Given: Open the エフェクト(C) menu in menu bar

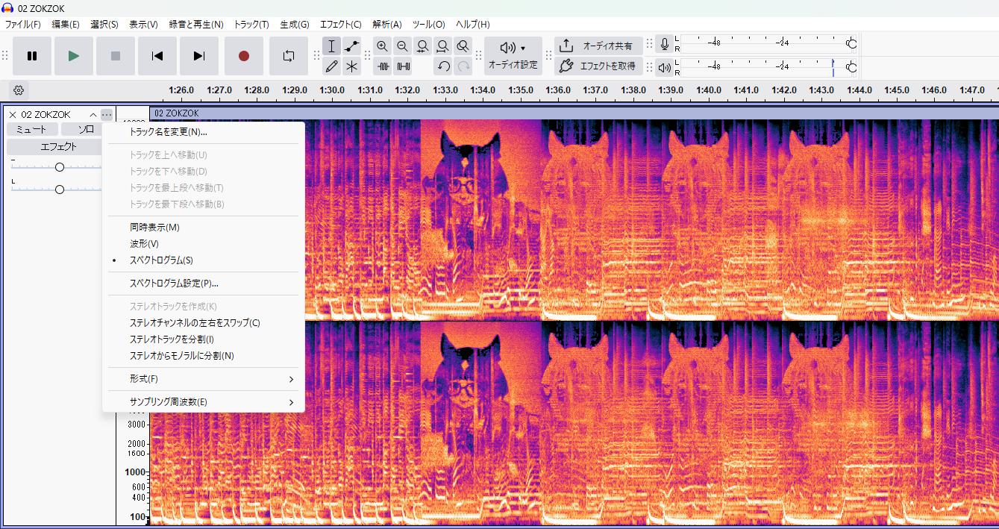Looking at the screenshot, I should 340,25.
